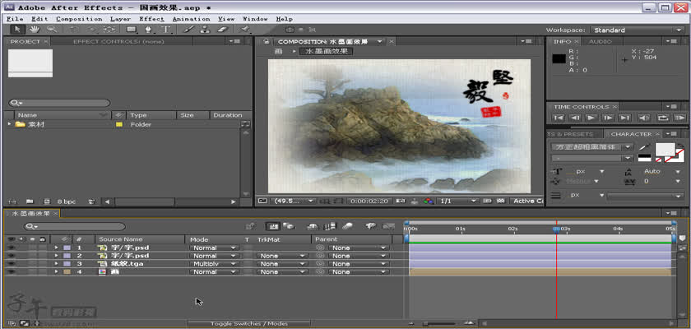Open Workspace Standard dropdown
691x329 pixels.
pos(637,30)
